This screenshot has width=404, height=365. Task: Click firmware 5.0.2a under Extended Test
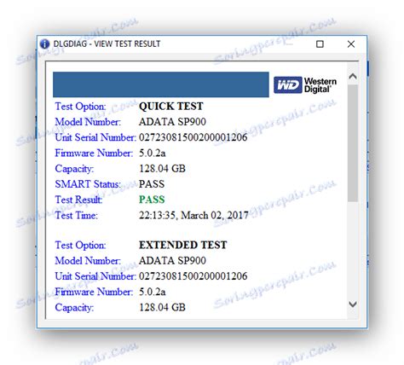[152, 292]
